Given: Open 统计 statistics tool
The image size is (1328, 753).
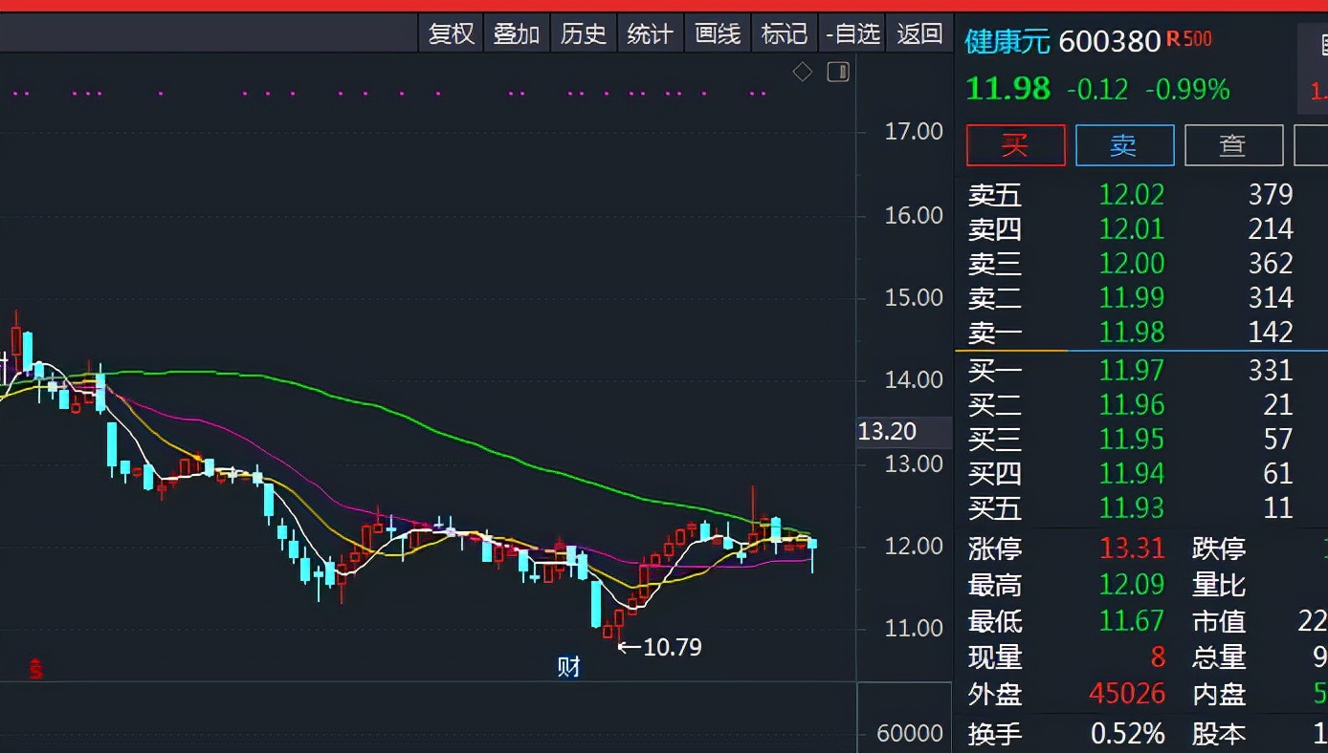Looking at the screenshot, I should [651, 34].
